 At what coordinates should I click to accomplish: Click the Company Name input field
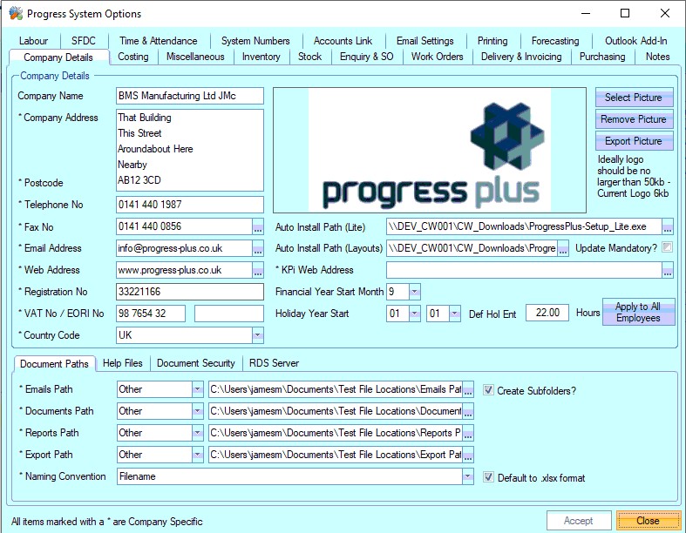[x=189, y=96]
